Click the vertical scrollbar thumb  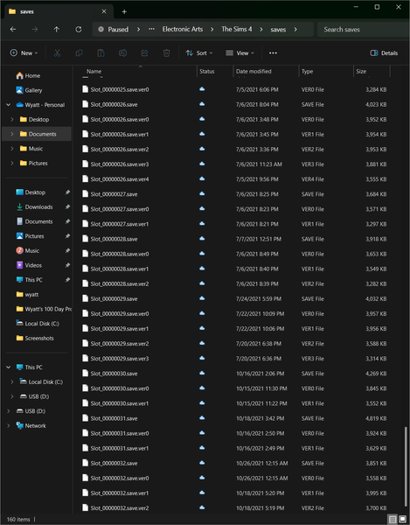pyautogui.click(x=406, y=466)
